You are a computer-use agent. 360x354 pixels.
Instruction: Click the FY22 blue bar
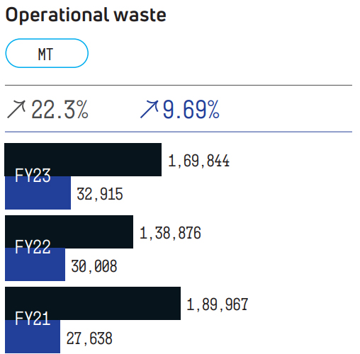click(x=35, y=264)
